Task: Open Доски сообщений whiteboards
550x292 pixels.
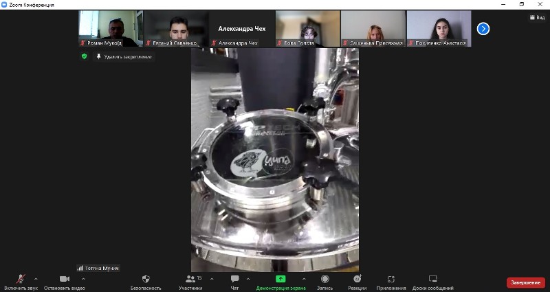Action: 433,282
